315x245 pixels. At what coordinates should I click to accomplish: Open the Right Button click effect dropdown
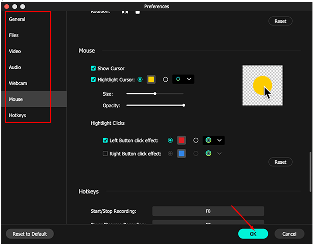tap(220, 153)
